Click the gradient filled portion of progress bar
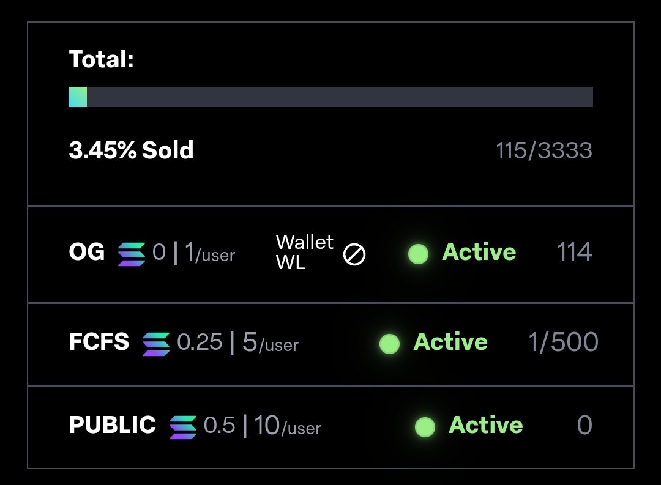Image resolution: width=661 pixels, height=485 pixels. 78,97
